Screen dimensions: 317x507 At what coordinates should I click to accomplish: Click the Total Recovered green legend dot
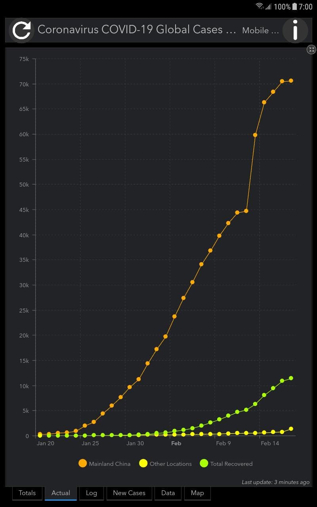pos(204,463)
